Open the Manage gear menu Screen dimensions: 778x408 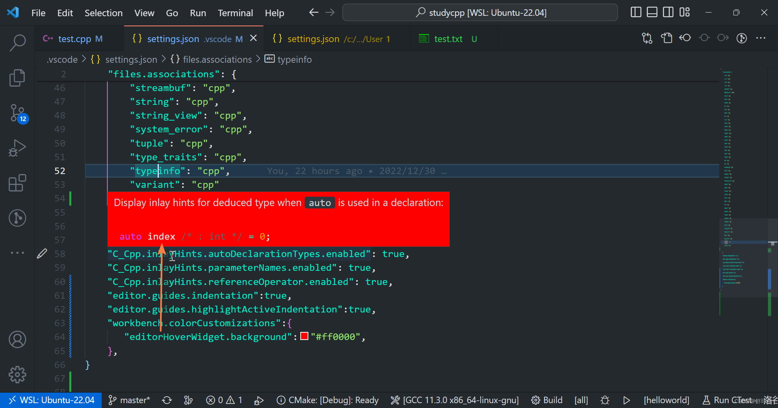tap(17, 375)
